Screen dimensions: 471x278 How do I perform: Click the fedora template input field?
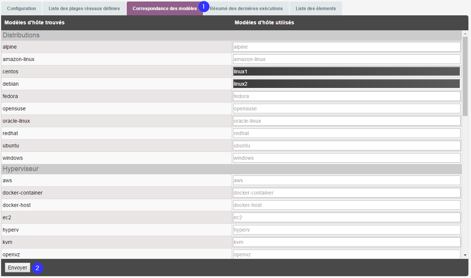[346, 96]
